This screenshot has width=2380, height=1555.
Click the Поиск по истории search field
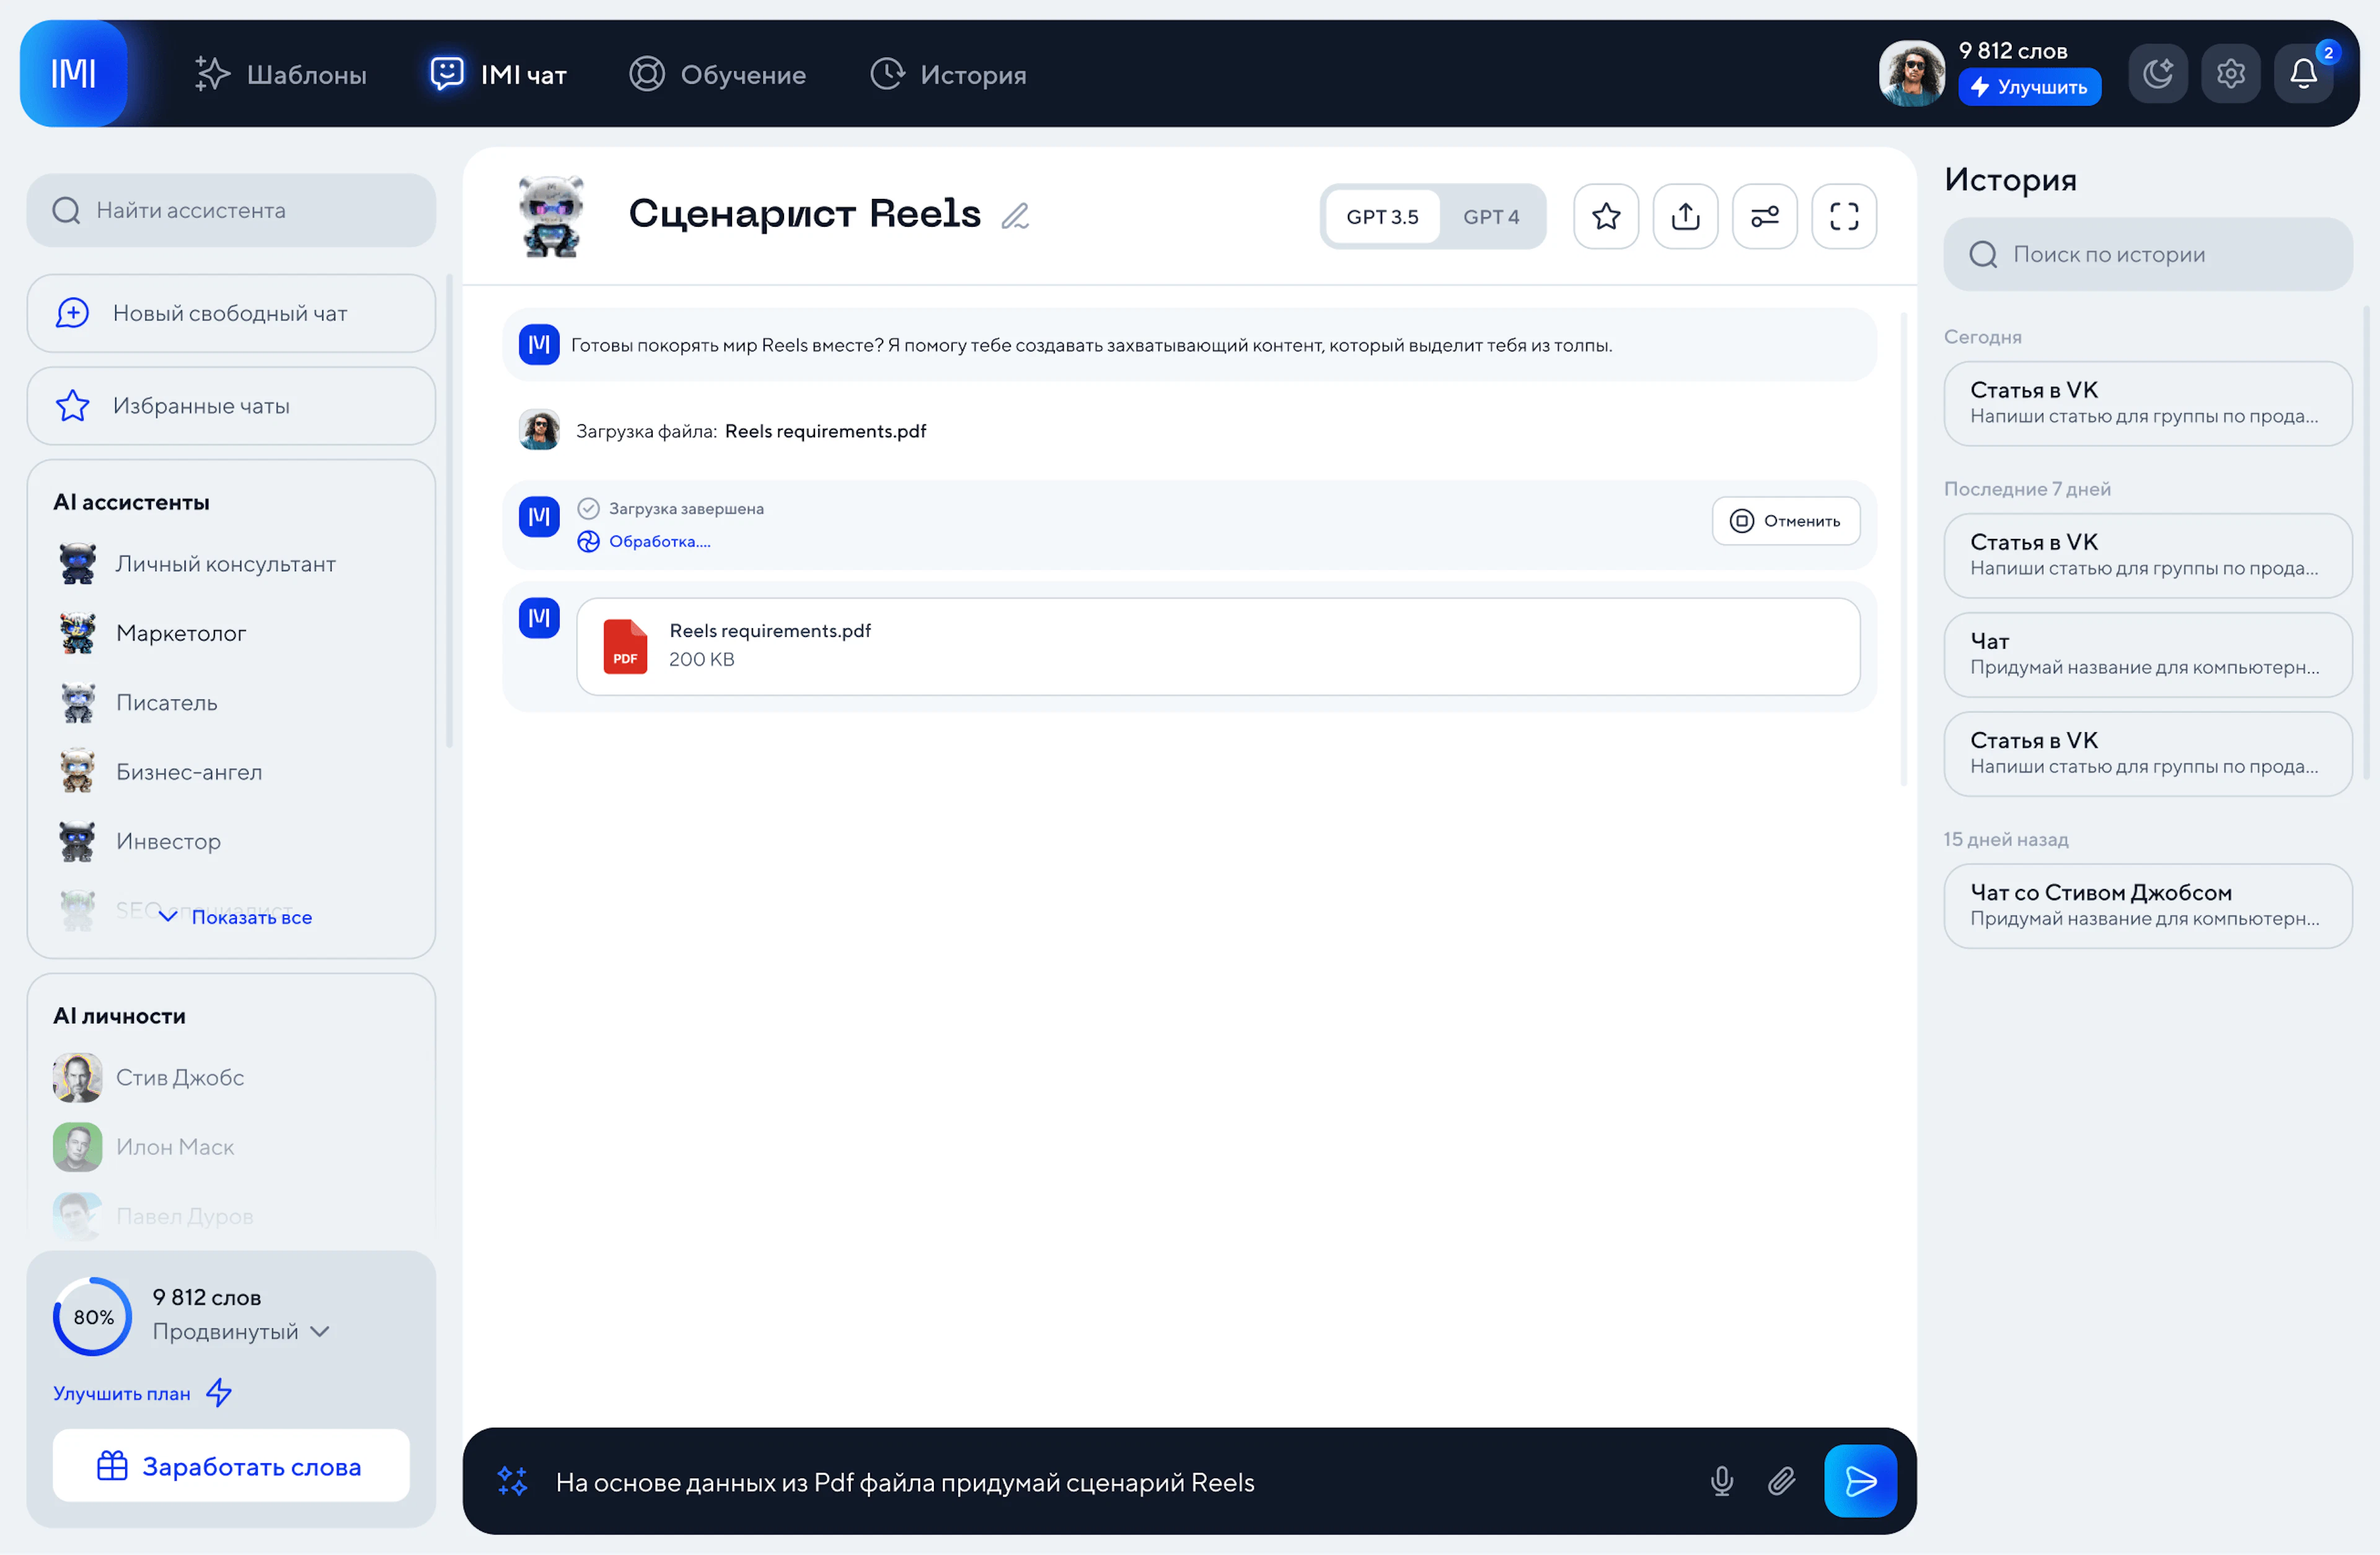[2147, 254]
